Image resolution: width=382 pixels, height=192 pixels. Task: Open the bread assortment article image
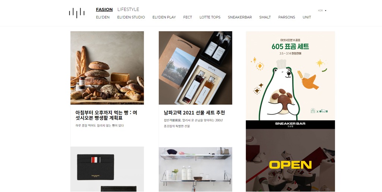pyautogui.click(x=107, y=68)
